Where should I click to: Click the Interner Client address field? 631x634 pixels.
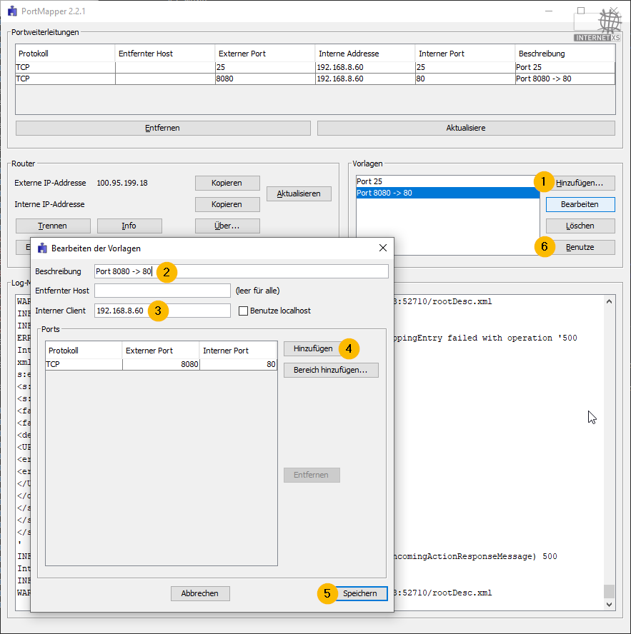(162, 311)
